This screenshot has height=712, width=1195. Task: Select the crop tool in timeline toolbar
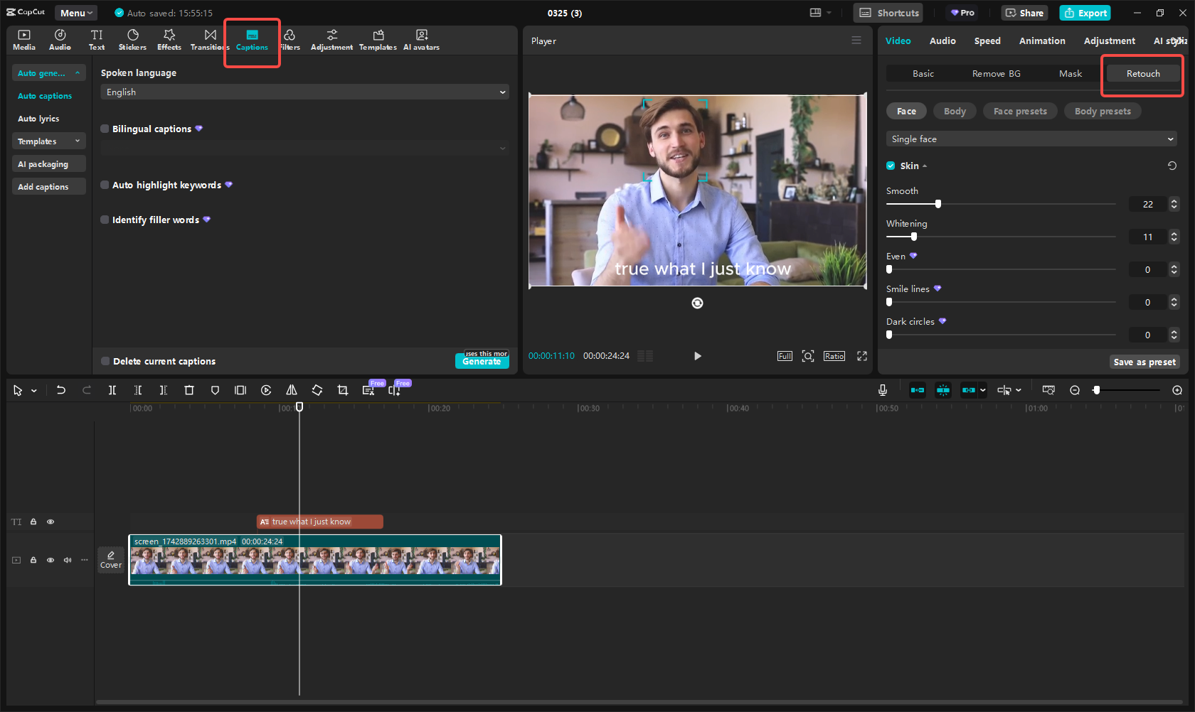click(343, 390)
